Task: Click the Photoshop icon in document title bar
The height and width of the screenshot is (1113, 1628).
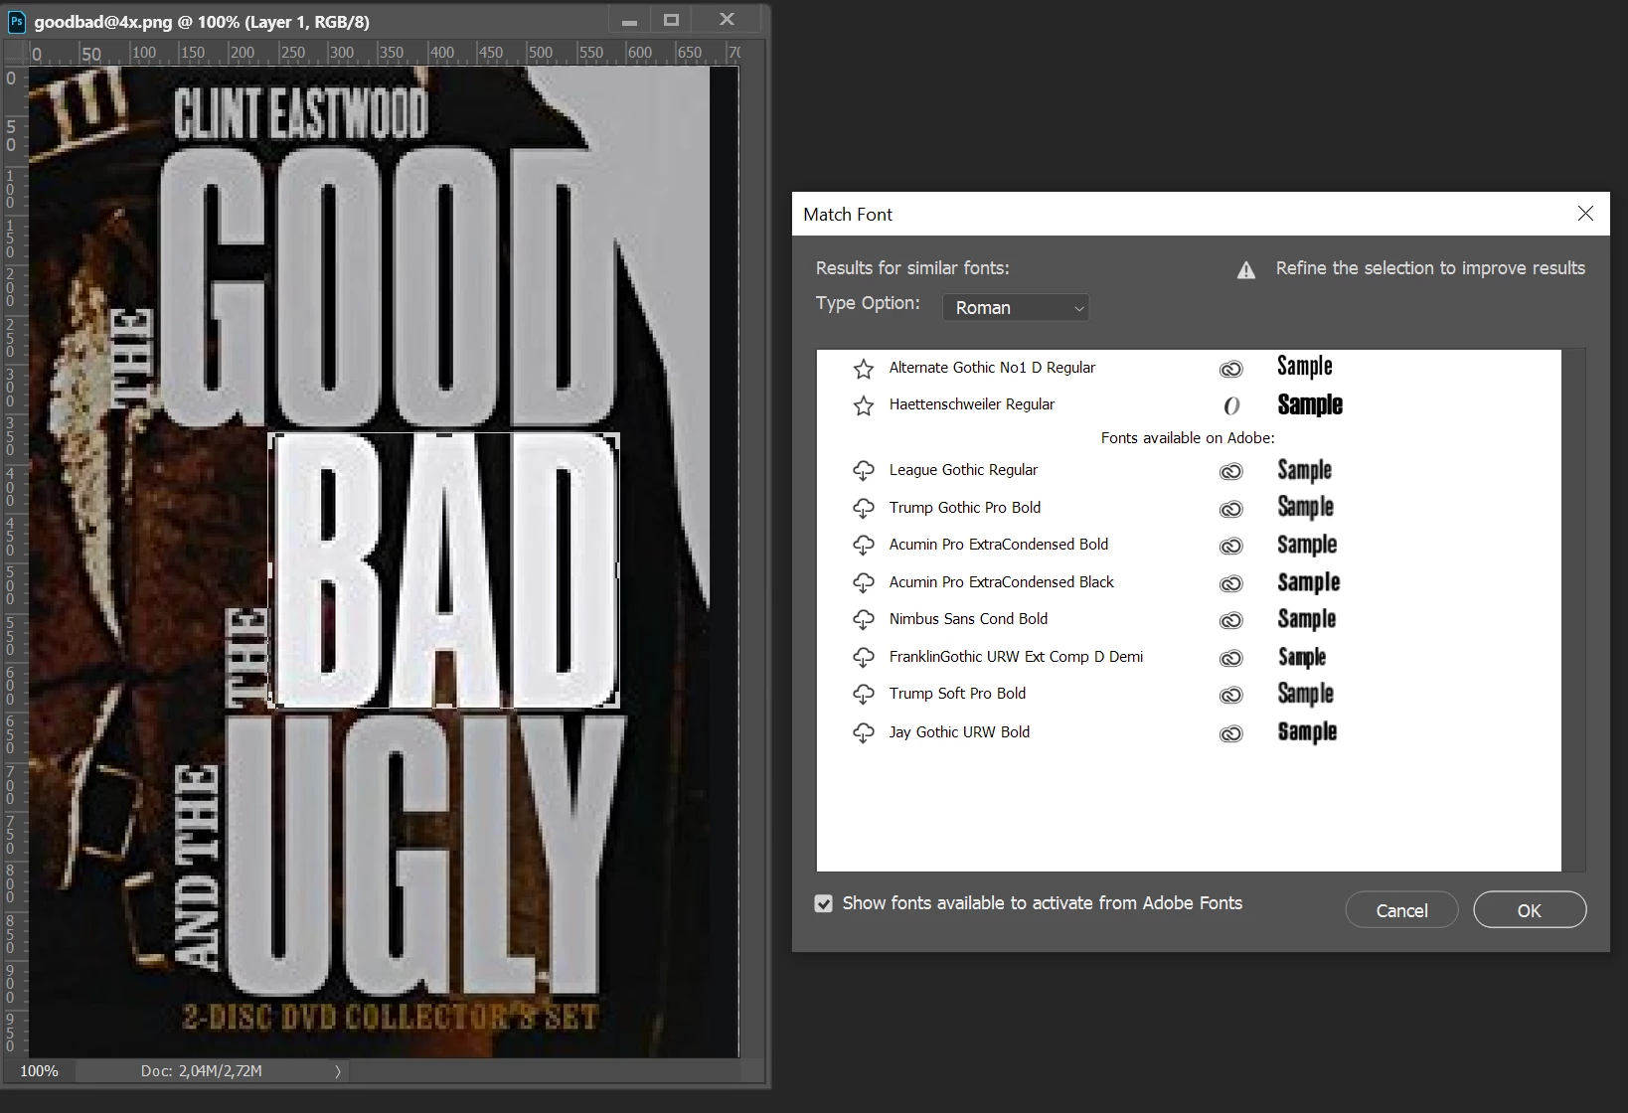Action: pos(16,21)
